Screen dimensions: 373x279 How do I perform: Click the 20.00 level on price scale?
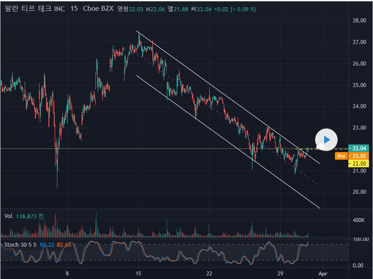[360, 192]
